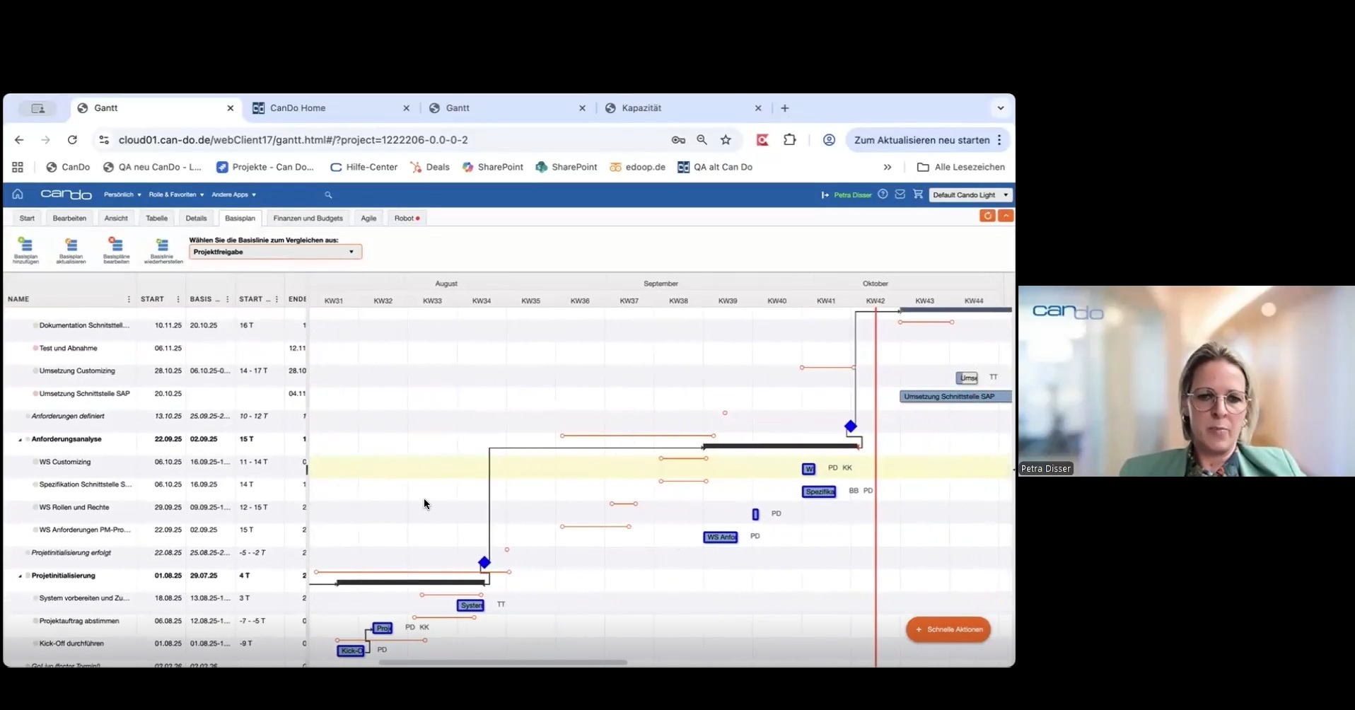1355x710 pixels.
Task: Click the Schnelle Aktionen button
Action: pos(948,629)
